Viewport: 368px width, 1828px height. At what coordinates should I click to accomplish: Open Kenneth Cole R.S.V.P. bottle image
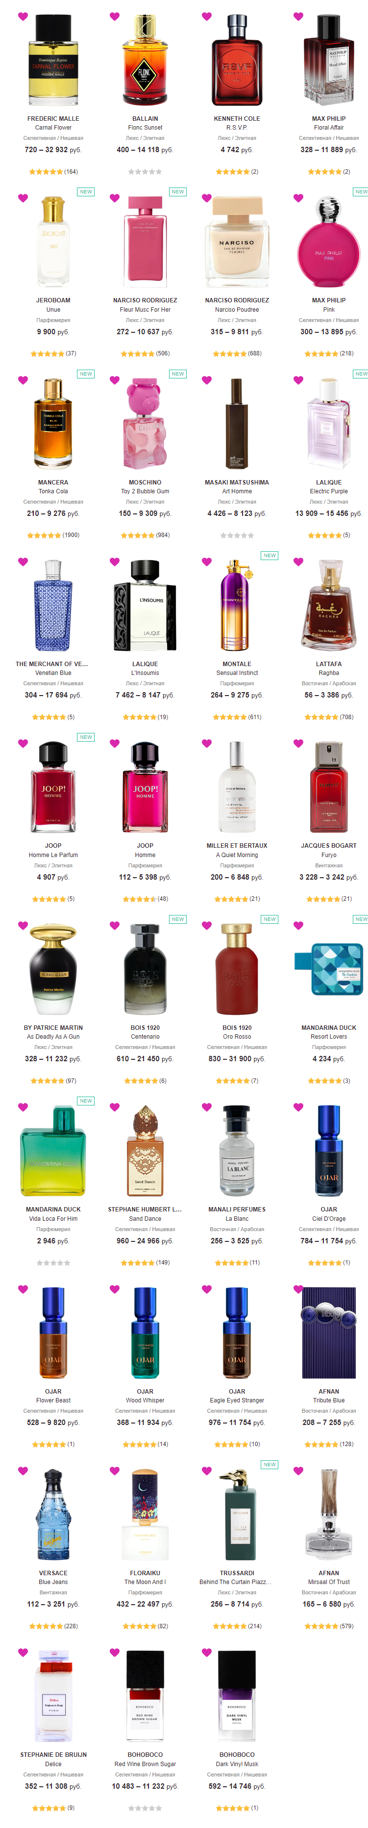coord(237,60)
